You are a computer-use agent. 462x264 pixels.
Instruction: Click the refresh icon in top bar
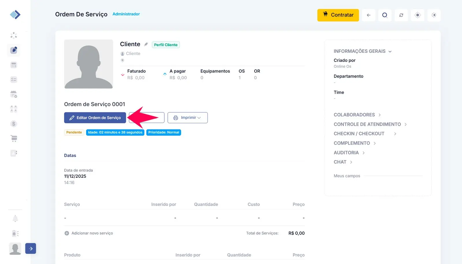[401, 15]
